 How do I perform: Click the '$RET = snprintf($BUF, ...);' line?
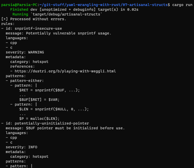pos(49,90)
